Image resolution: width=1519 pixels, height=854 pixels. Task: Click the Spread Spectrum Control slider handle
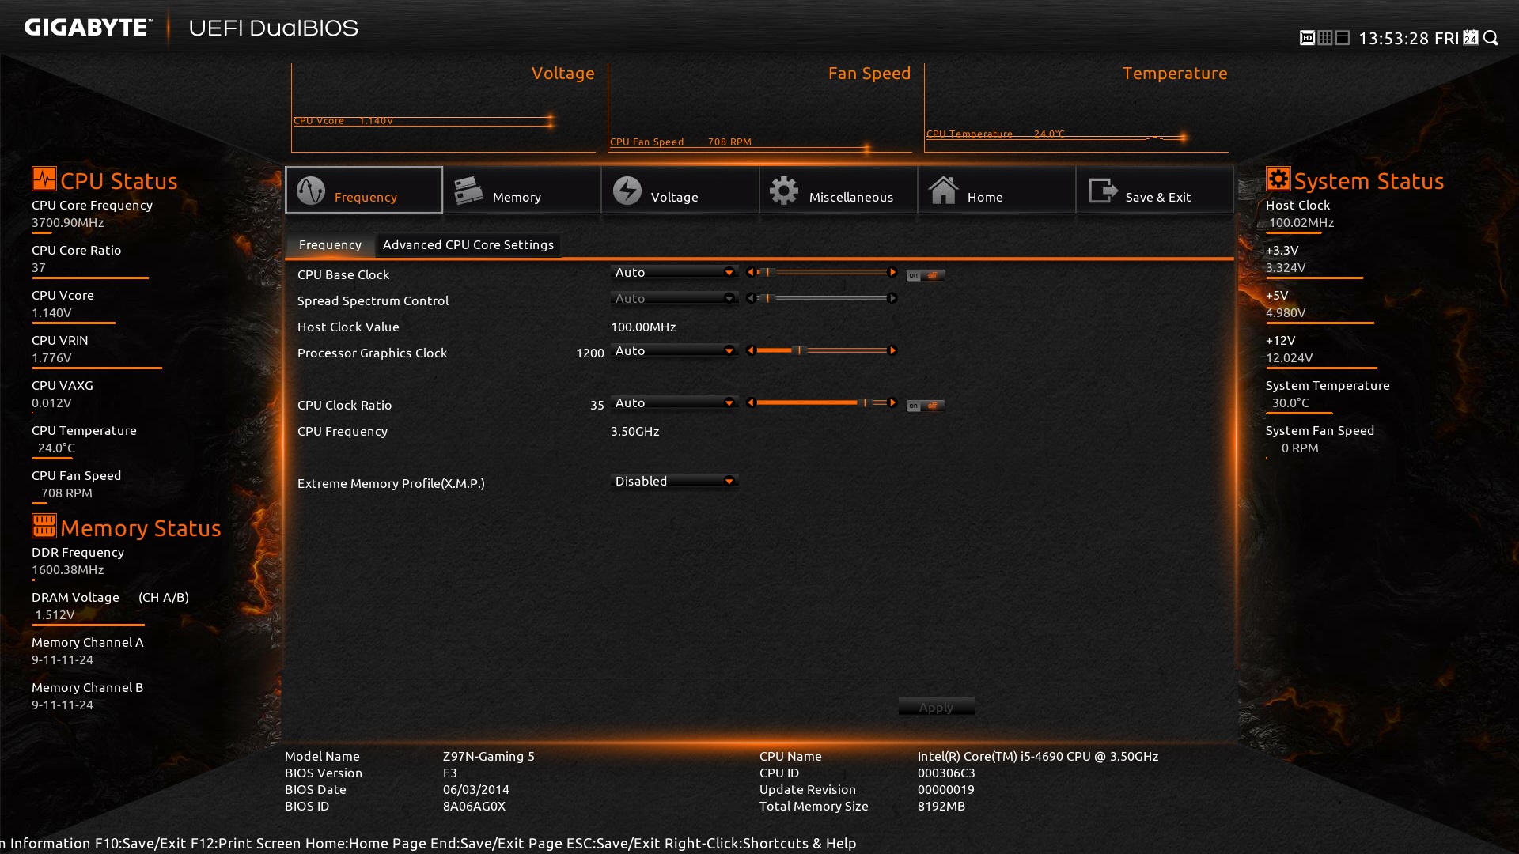[767, 298]
